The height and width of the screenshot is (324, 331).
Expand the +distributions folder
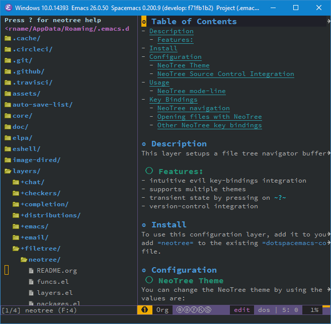16,215
